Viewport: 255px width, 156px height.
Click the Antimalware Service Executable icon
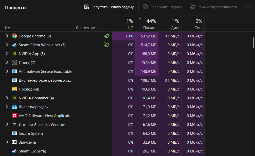(x=14, y=72)
